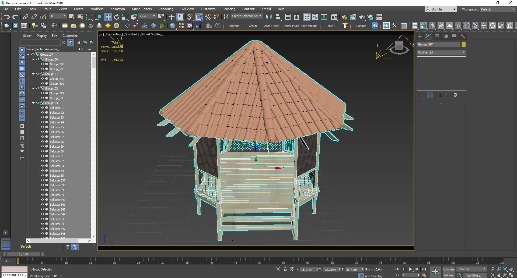The image size is (517, 278).
Task: Open the Graph Editors menu
Action: click(x=142, y=9)
